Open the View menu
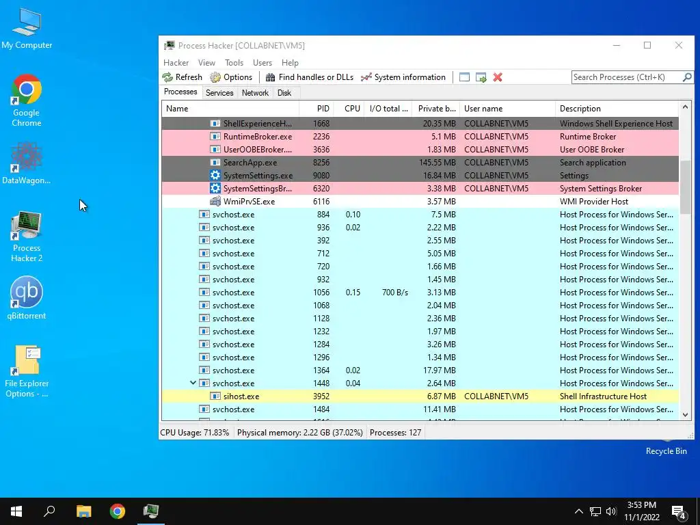Screen dimensions: 700x525 [x=206, y=63]
